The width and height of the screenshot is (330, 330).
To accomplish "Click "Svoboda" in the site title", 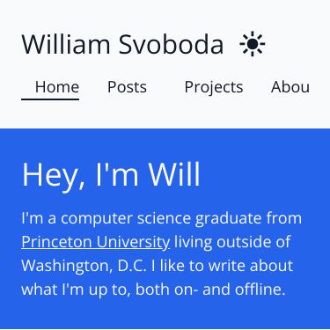I will coord(171,44).
